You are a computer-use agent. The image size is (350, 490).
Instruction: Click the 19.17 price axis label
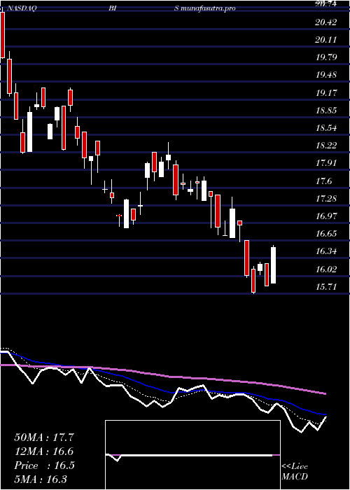326,93
